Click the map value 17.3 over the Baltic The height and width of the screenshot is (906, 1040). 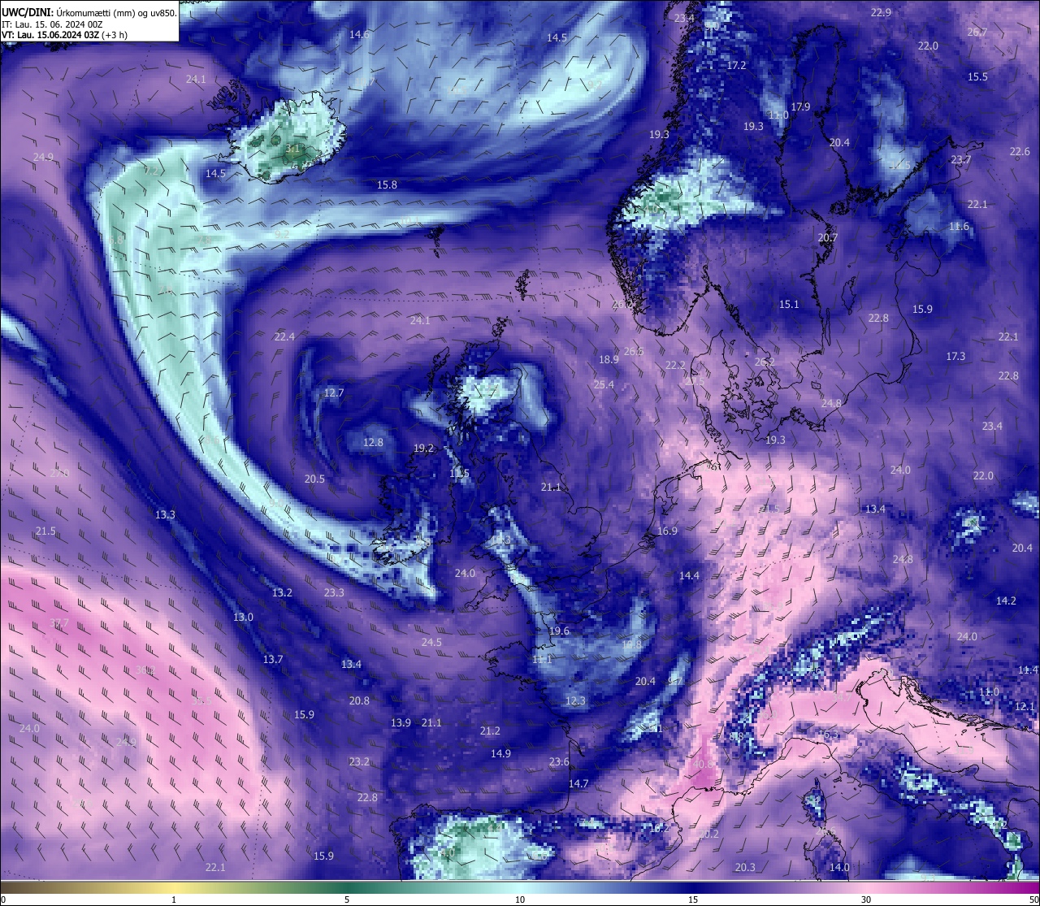pyautogui.click(x=955, y=356)
